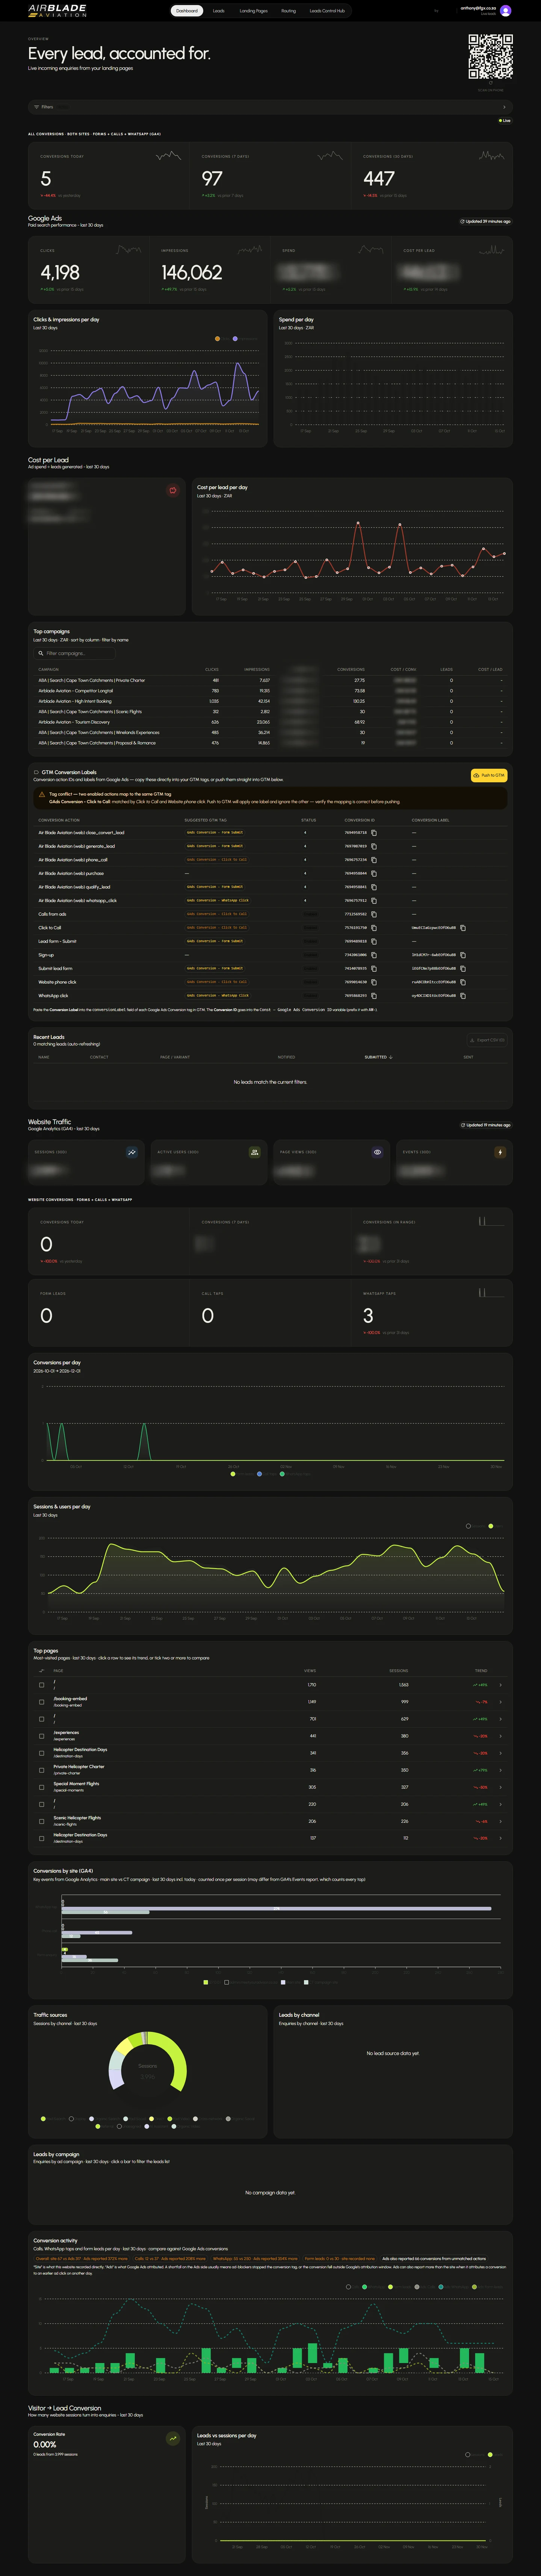Open the Leads tab
Viewport: 541px width, 2576px height.
[x=219, y=10]
